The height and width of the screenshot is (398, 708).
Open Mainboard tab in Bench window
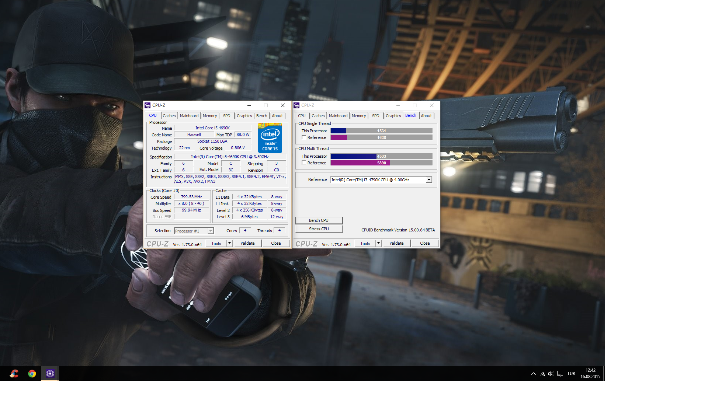338,116
